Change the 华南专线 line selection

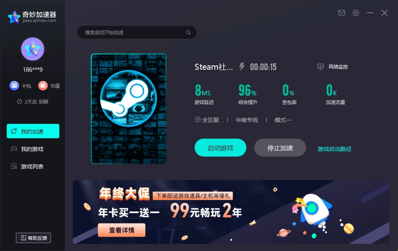pyautogui.click(x=247, y=120)
